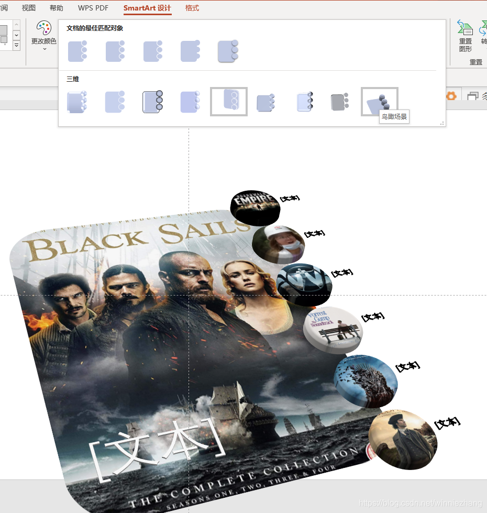Screen dimensions: 487x513
Task: Click the orange gear icon
Action: tap(451, 96)
